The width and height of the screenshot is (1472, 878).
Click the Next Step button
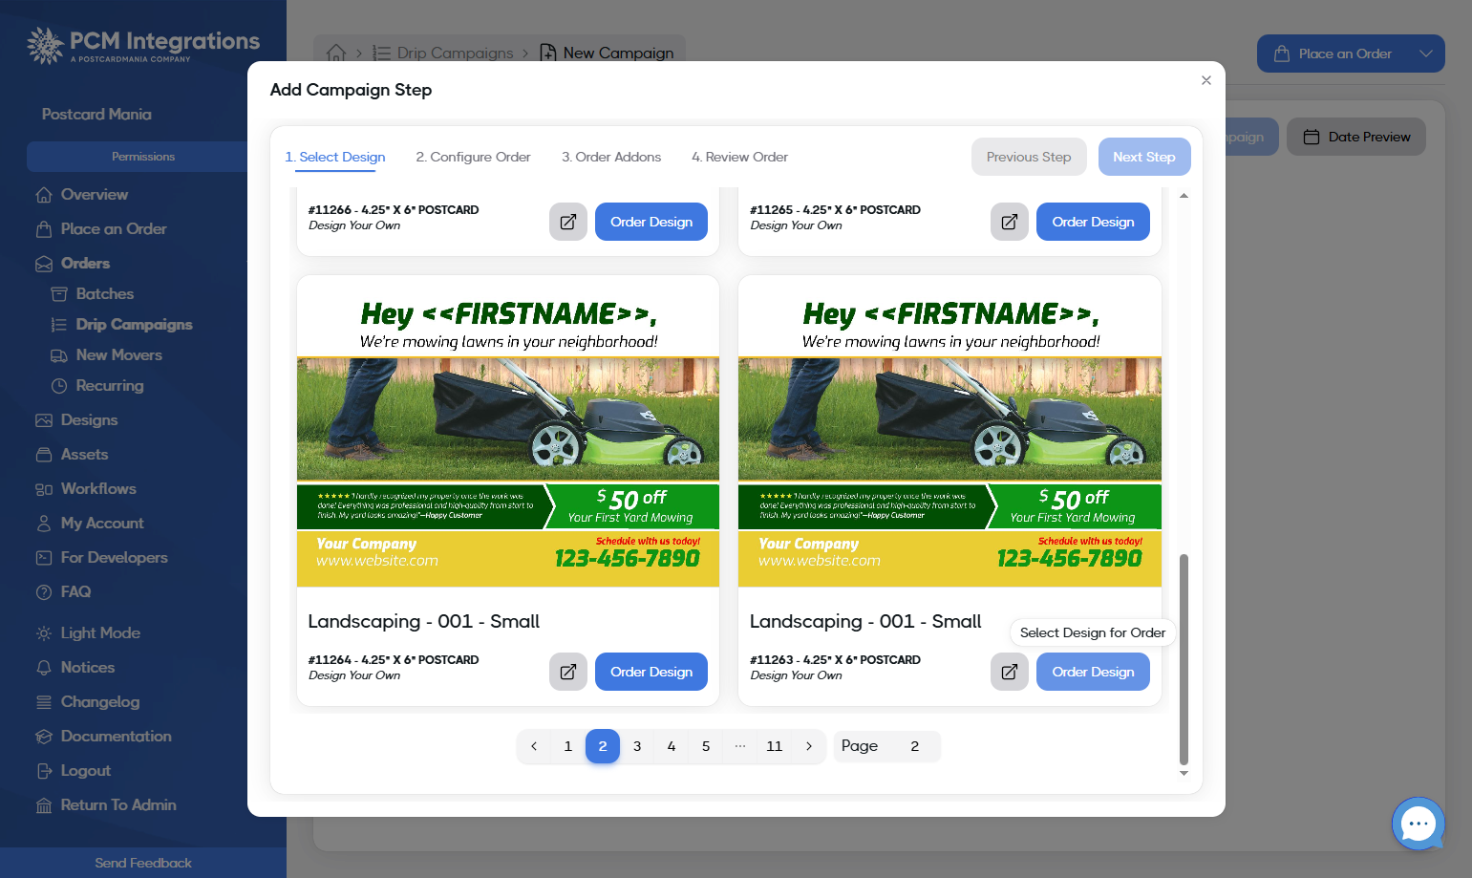tap(1144, 157)
